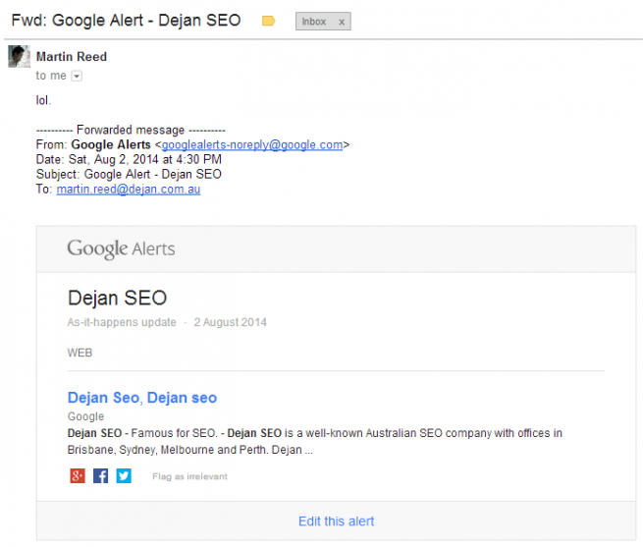Image resolution: width=643 pixels, height=547 pixels.
Task: Expand recipient details dropdown next to "to me"
Action: tap(77, 76)
